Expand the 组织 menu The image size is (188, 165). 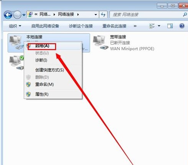[15, 26]
